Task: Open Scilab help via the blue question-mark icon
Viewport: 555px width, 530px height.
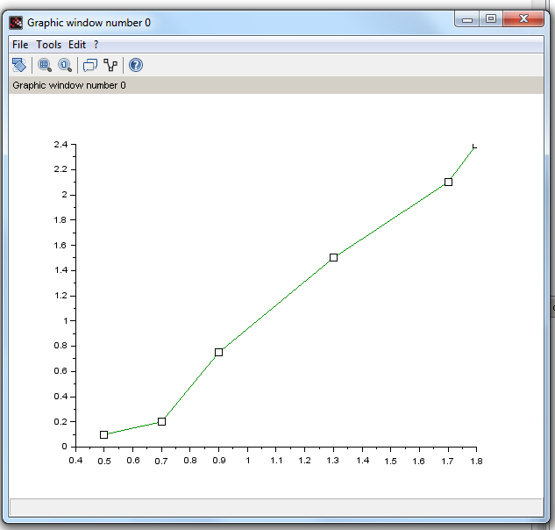Action: [x=136, y=65]
